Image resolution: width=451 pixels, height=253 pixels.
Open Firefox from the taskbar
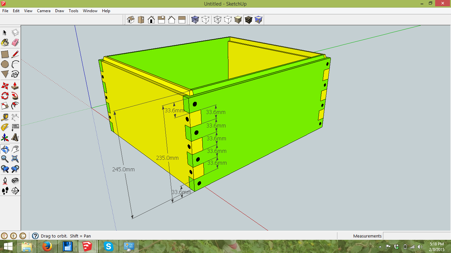(x=47, y=246)
